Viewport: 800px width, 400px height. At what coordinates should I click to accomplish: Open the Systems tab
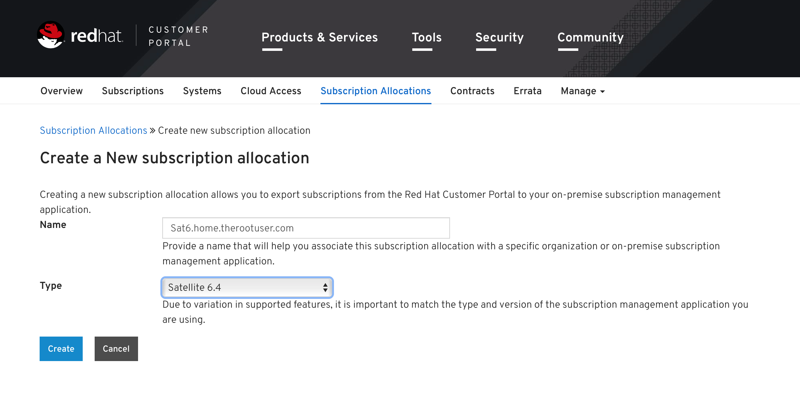(202, 91)
